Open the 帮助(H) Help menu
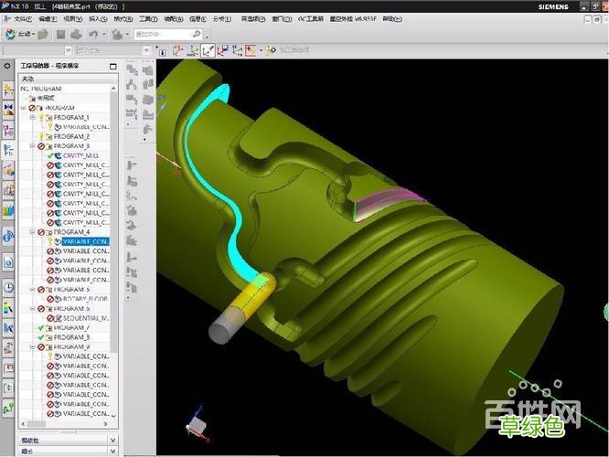Image resolution: width=609 pixels, height=457 pixels. [392, 19]
